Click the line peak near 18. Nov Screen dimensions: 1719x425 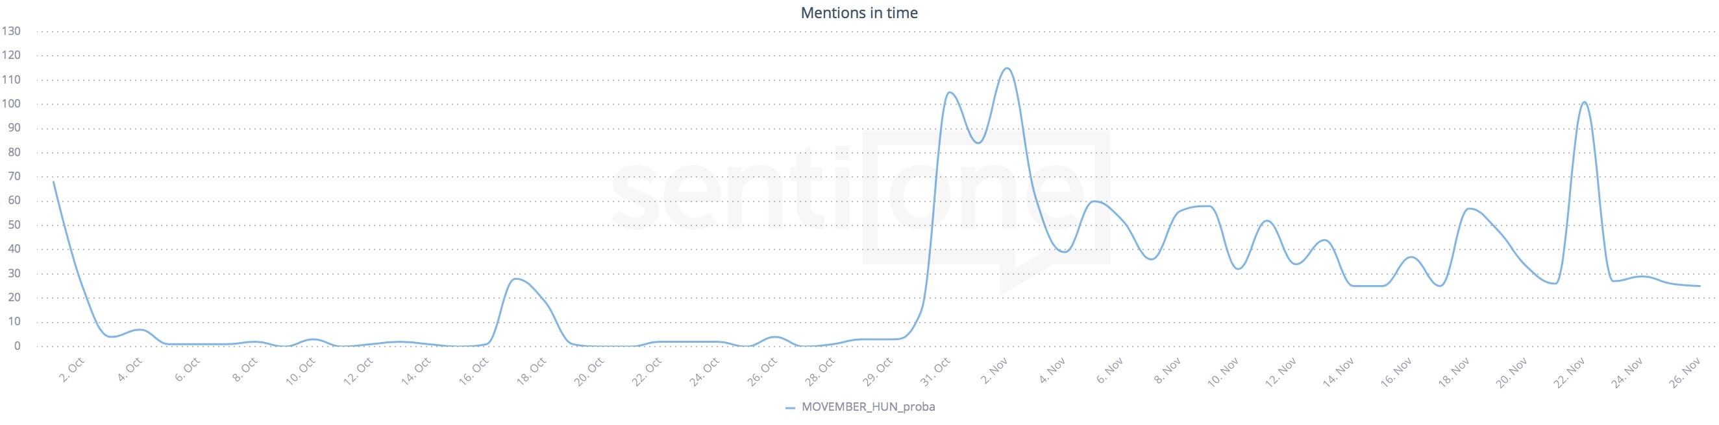coord(1468,209)
